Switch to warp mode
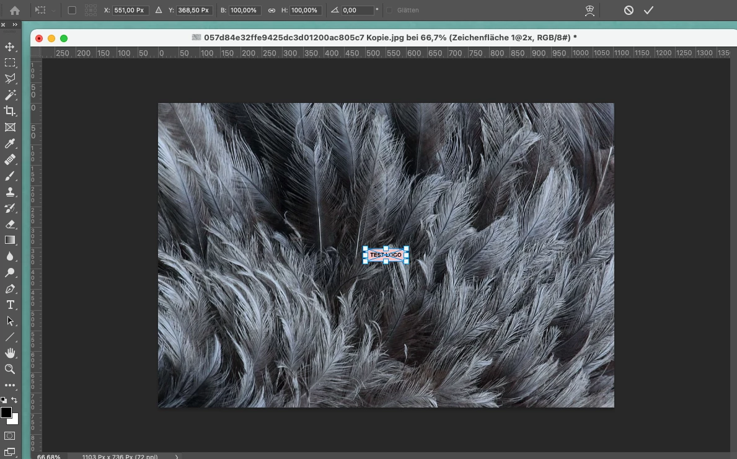The width and height of the screenshot is (737, 459). click(589, 11)
